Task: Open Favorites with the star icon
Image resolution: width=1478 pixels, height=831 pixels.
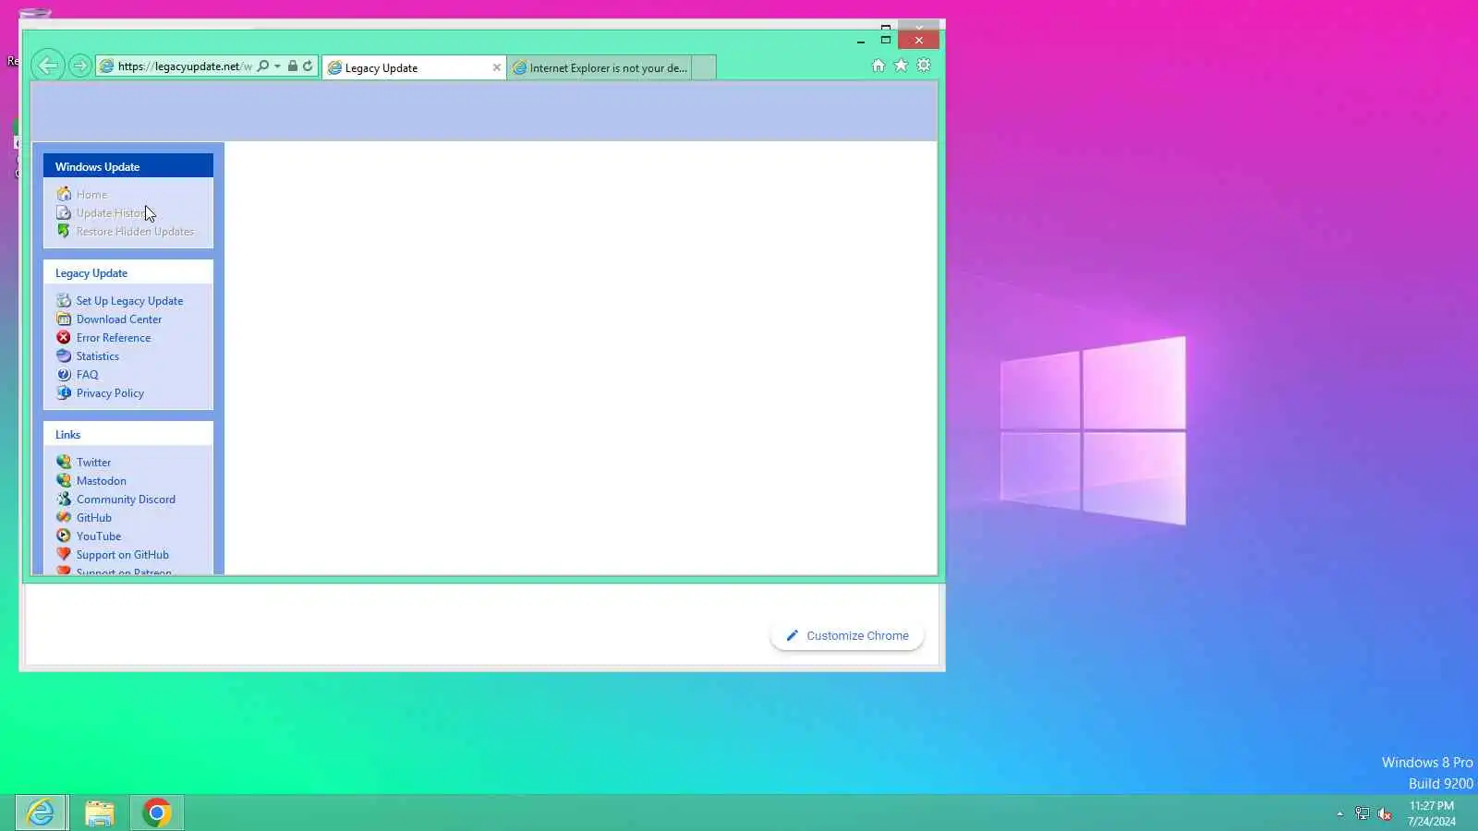Action: [x=901, y=66]
